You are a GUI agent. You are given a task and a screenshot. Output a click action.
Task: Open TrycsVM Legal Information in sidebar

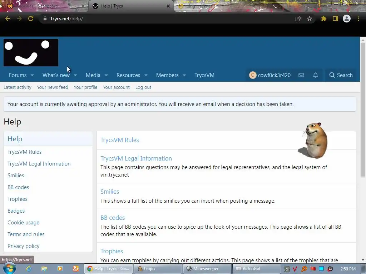[x=39, y=163]
